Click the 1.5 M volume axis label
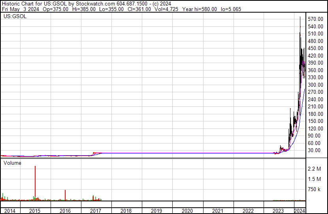This screenshot has height=214, width=328. 314,179
